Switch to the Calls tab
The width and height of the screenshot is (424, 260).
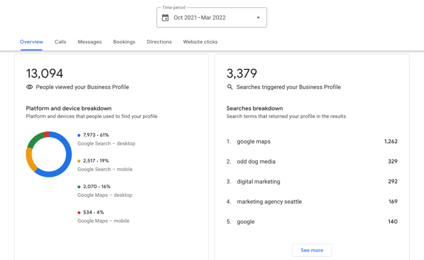pos(60,42)
